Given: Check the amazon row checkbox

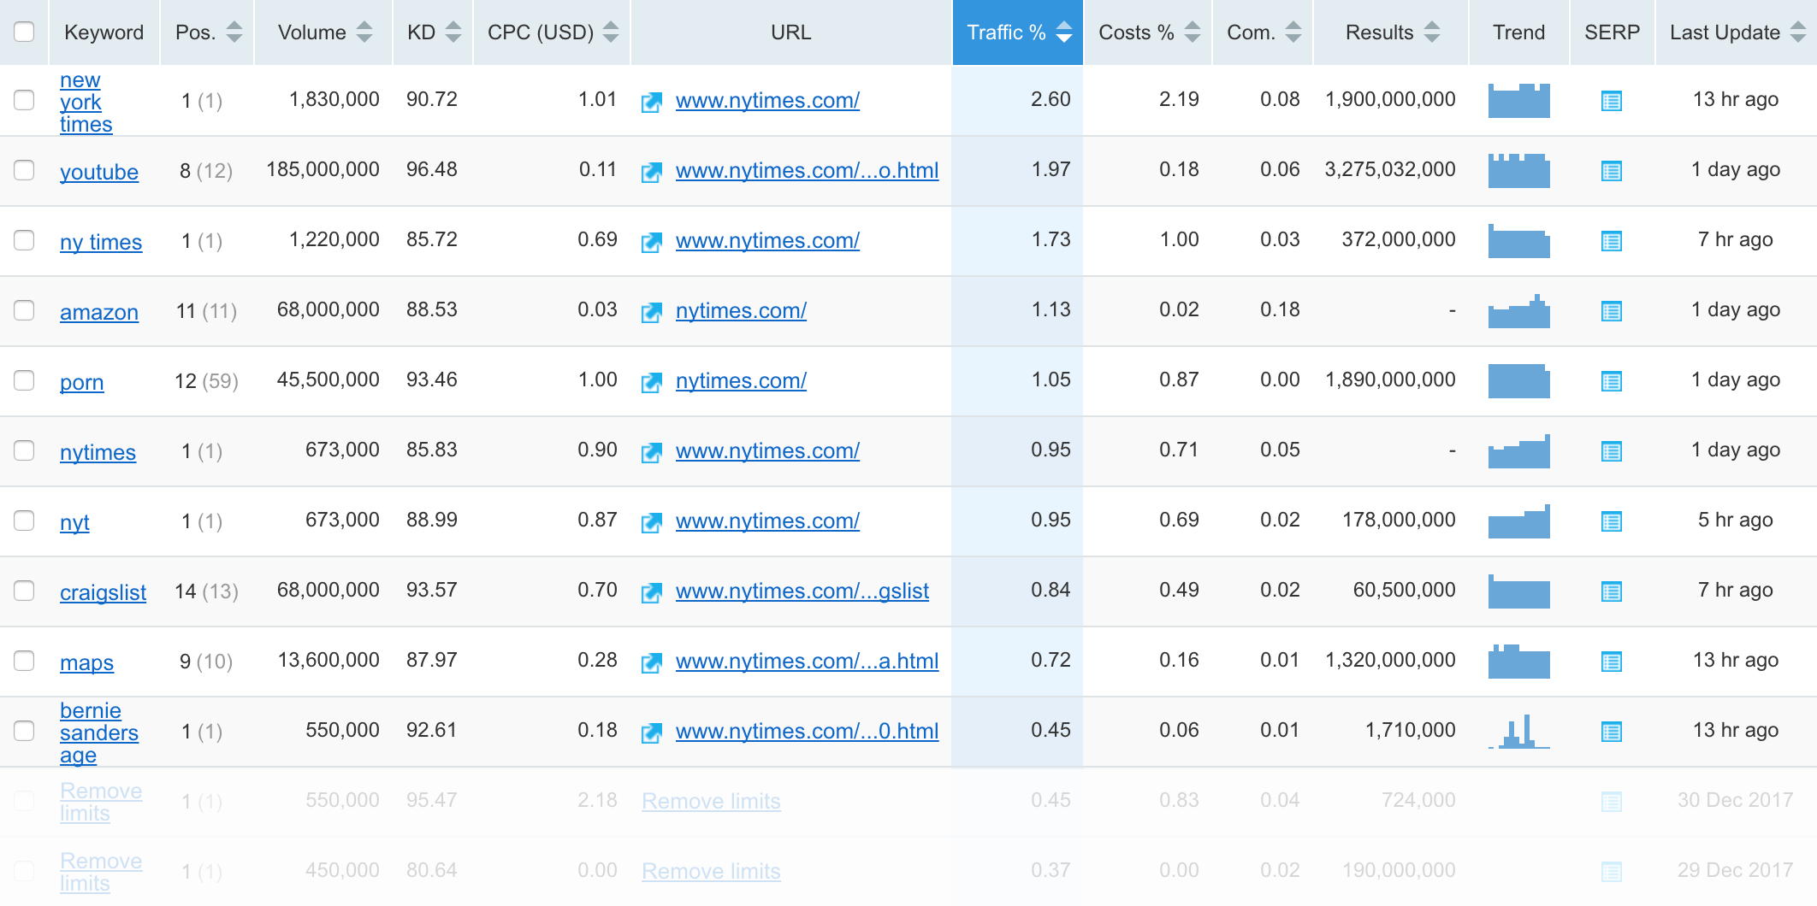Looking at the screenshot, I should click(x=24, y=310).
